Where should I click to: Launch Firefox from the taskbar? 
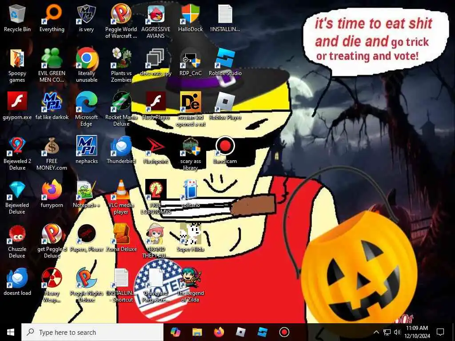pos(219,332)
